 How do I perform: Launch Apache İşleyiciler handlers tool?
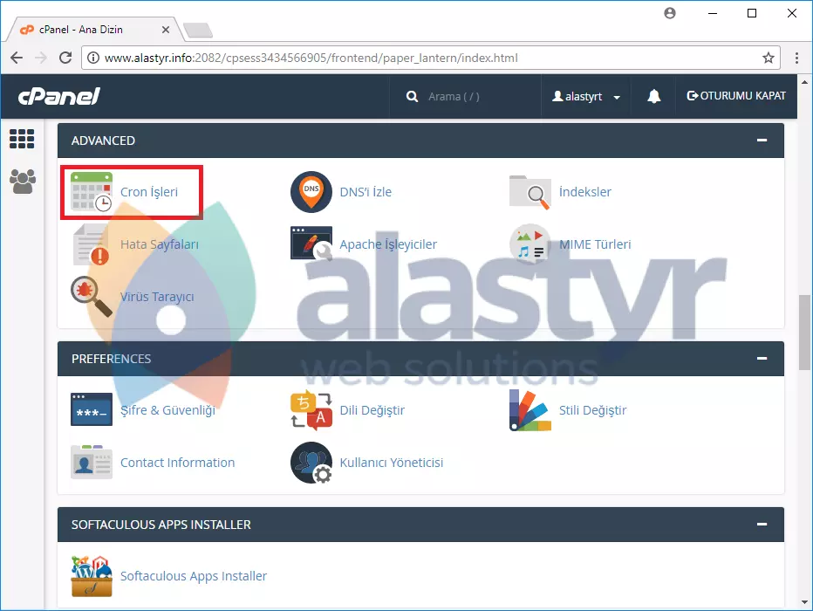pyautogui.click(x=389, y=244)
